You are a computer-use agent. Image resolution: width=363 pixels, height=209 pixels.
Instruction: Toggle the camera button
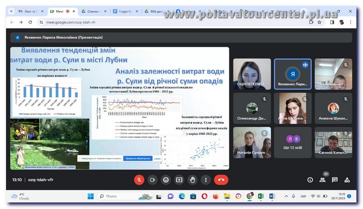(x=152, y=180)
